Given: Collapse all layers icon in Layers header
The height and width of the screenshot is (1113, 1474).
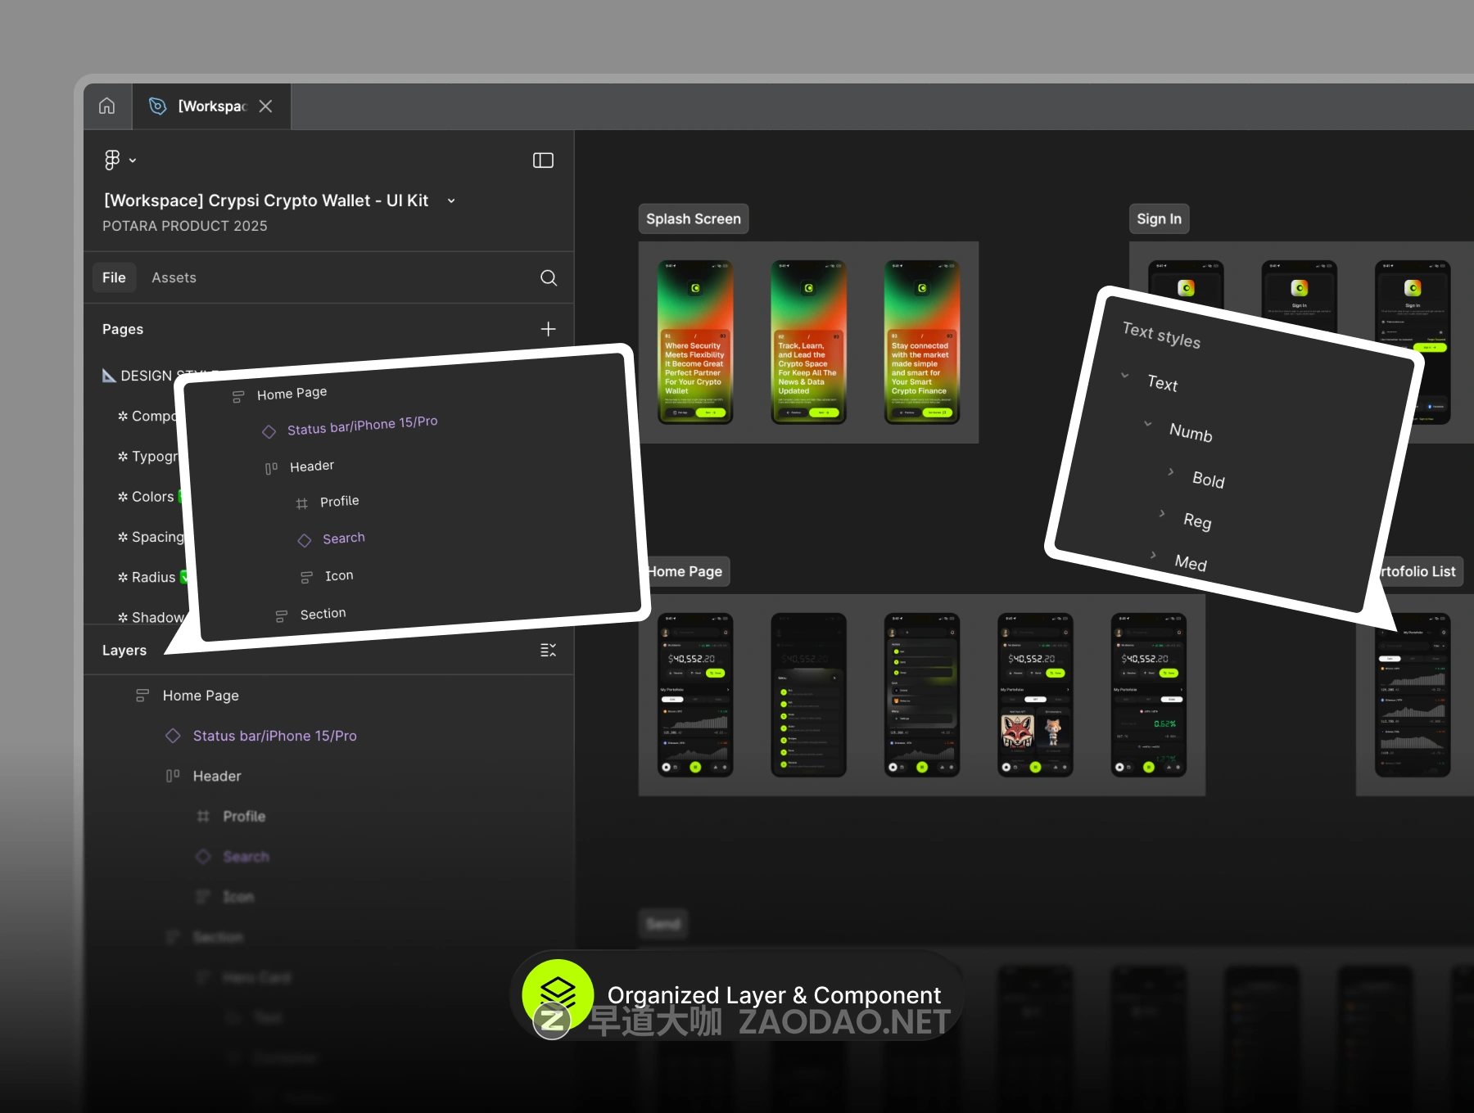Looking at the screenshot, I should [x=549, y=650].
